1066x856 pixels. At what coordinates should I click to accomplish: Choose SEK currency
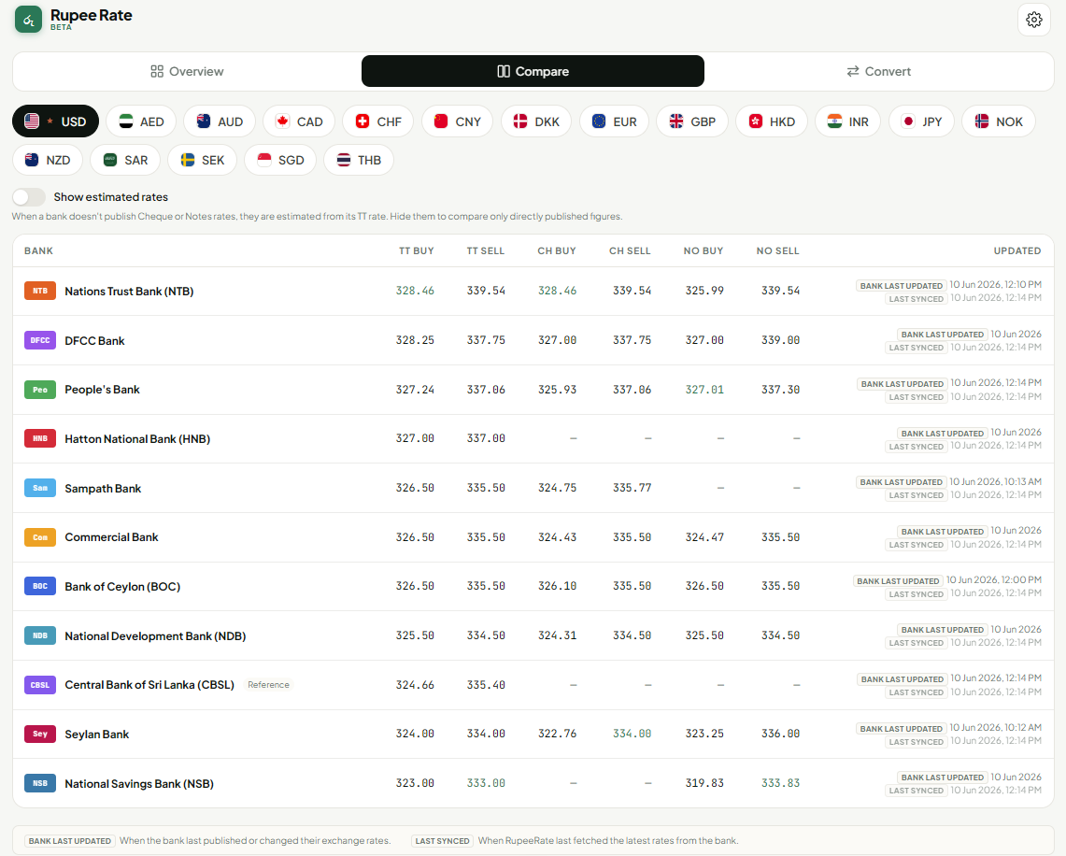pos(203,160)
